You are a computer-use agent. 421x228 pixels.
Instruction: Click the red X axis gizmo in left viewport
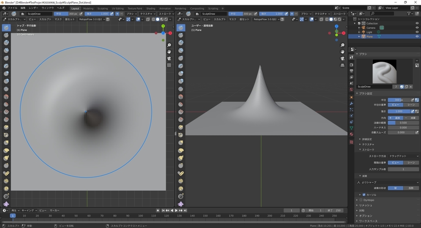coord(170,33)
